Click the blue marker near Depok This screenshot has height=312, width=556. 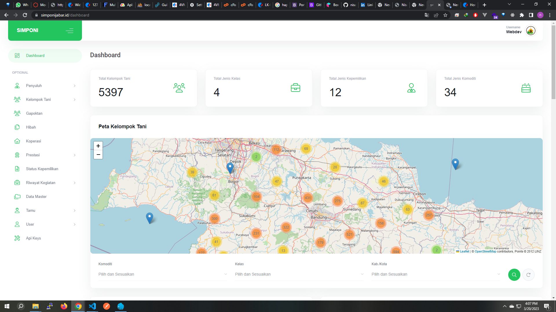pos(230,168)
